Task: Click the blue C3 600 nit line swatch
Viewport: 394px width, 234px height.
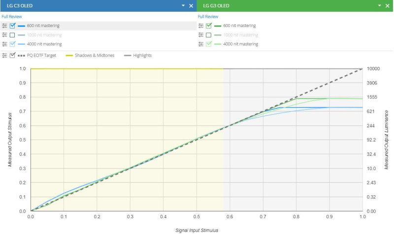Action: point(21,26)
